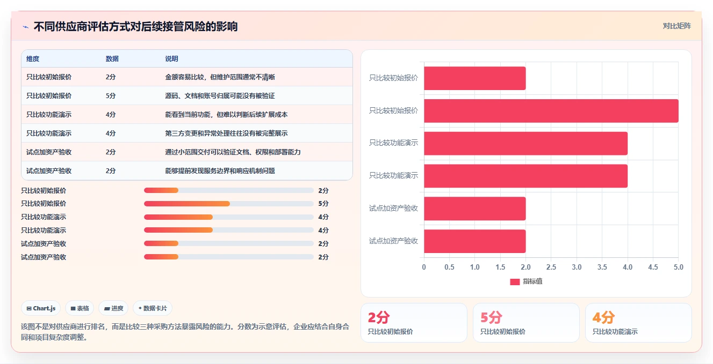Select the cell 通过小范围交付可以验证文档、权限和部署能力
Image resolution: width=713 pixels, height=364 pixels.
tap(233, 152)
